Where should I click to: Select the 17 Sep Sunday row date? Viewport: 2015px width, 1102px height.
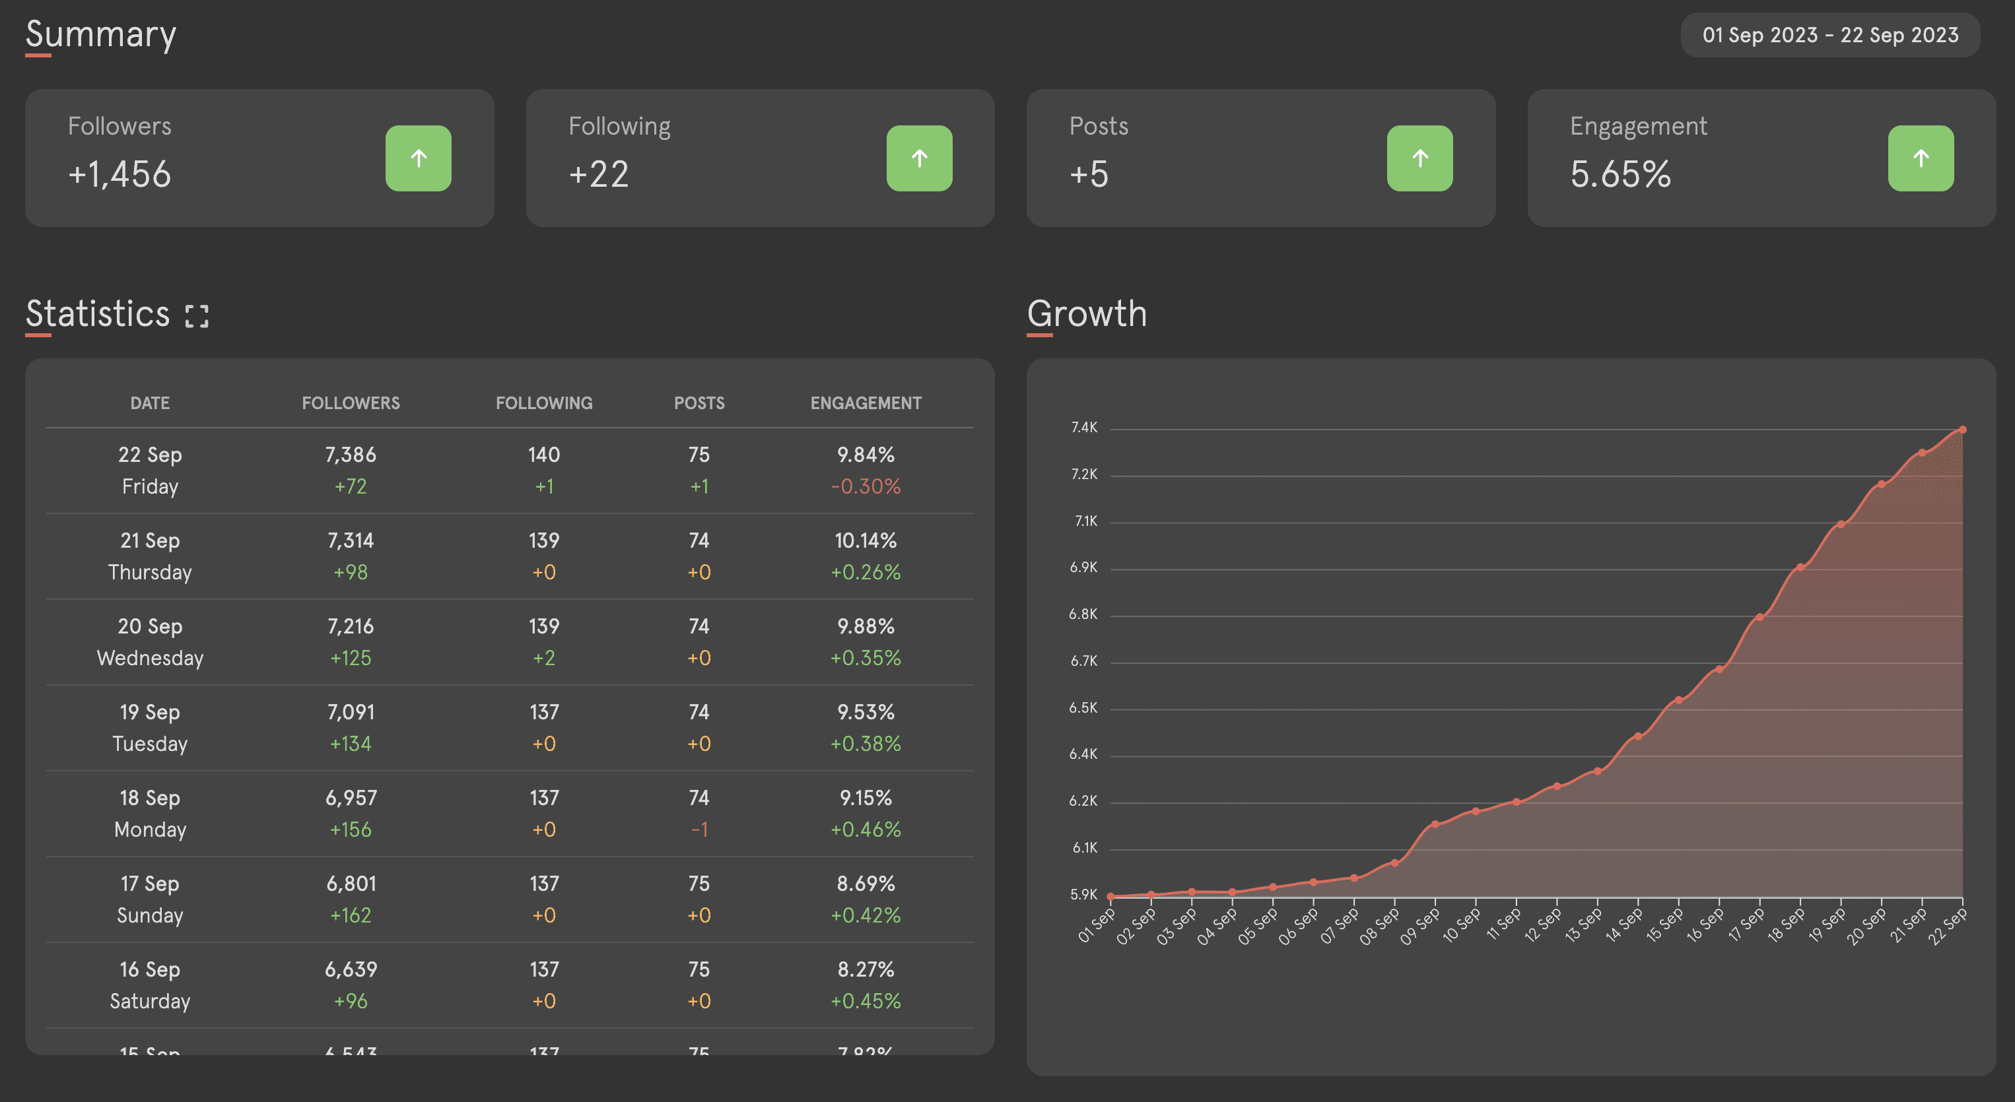(x=149, y=899)
